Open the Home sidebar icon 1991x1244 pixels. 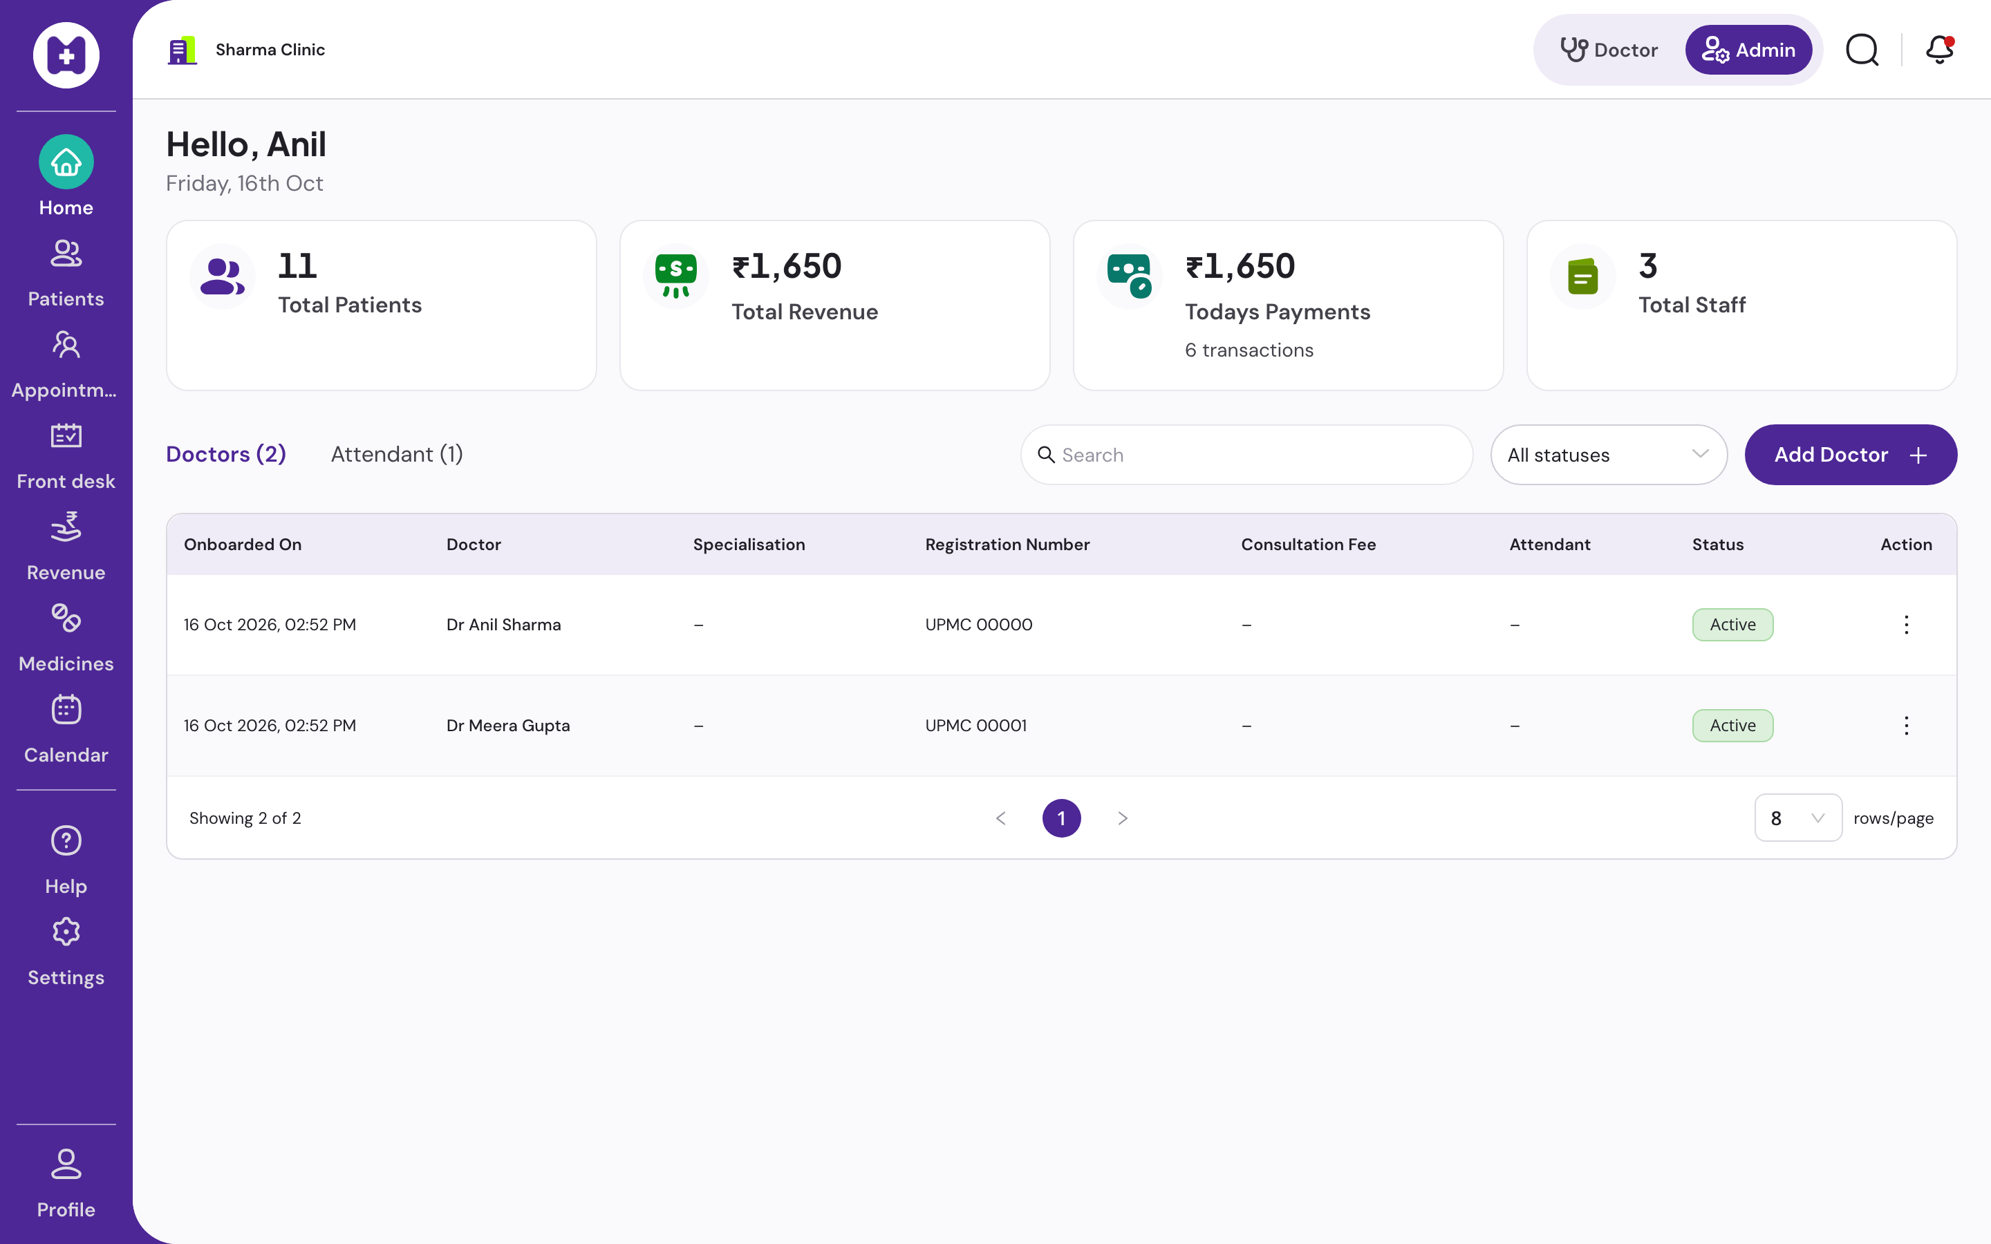[66, 162]
